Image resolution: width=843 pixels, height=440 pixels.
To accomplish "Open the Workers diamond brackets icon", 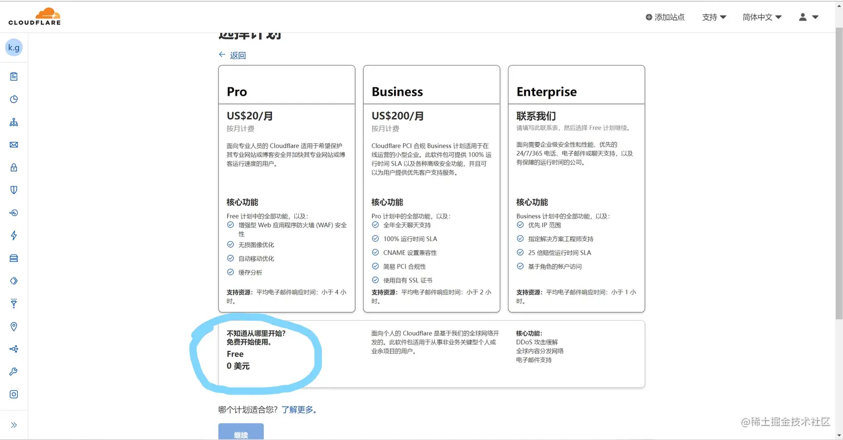I will pyautogui.click(x=14, y=281).
